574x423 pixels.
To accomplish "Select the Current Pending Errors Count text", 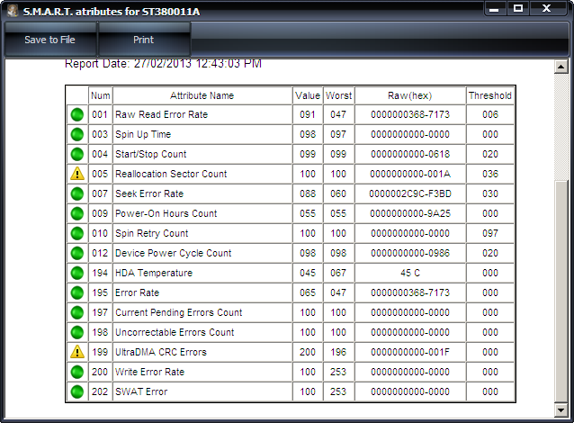I will pos(179,312).
